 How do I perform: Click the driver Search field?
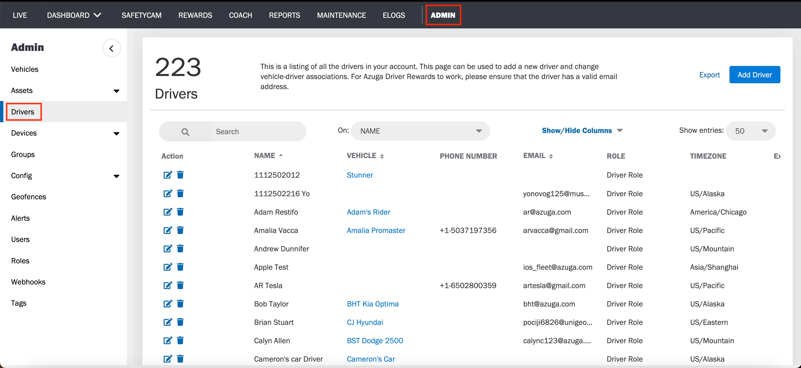pos(259,132)
